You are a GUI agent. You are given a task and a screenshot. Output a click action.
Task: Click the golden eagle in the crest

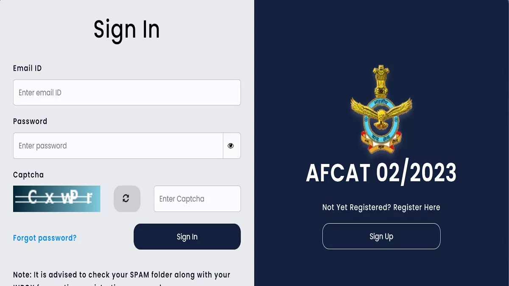point(381,110)
